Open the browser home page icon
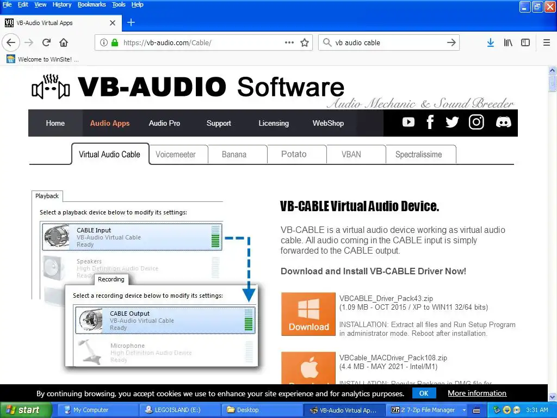Screen dimensions: 557x418 click(64, 42)
